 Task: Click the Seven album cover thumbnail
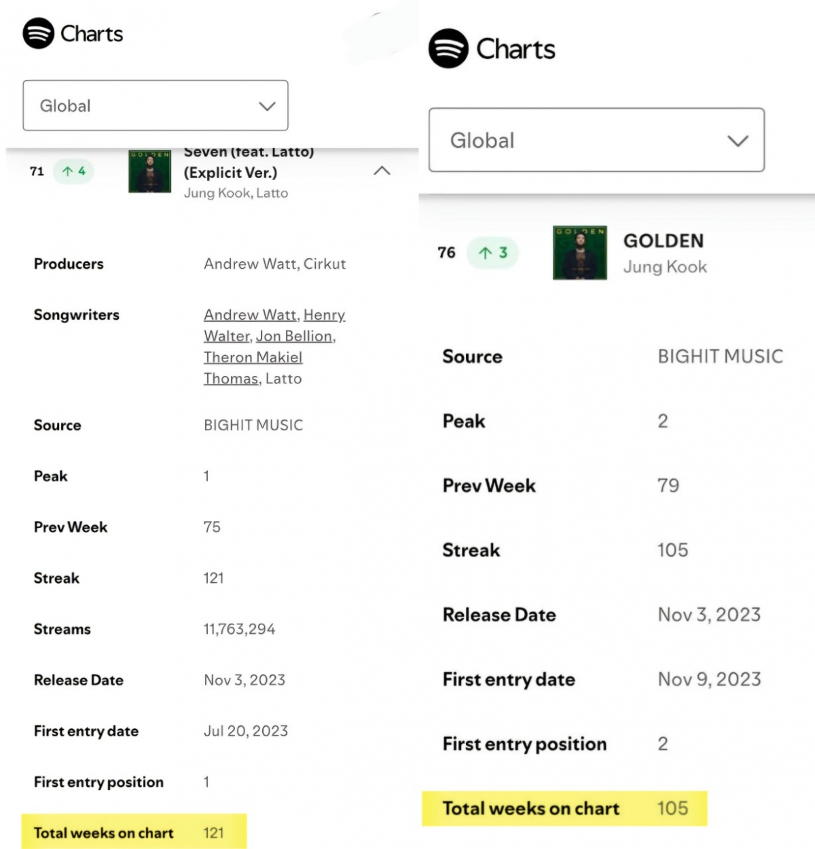pos(149,172)
